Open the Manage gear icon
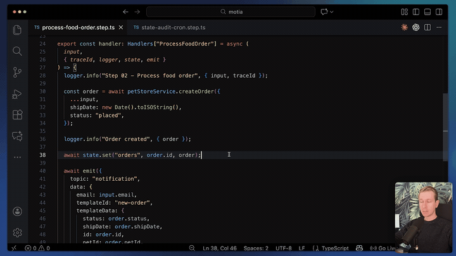The height and width of the screenshot is (256, 456). point(17,233)
